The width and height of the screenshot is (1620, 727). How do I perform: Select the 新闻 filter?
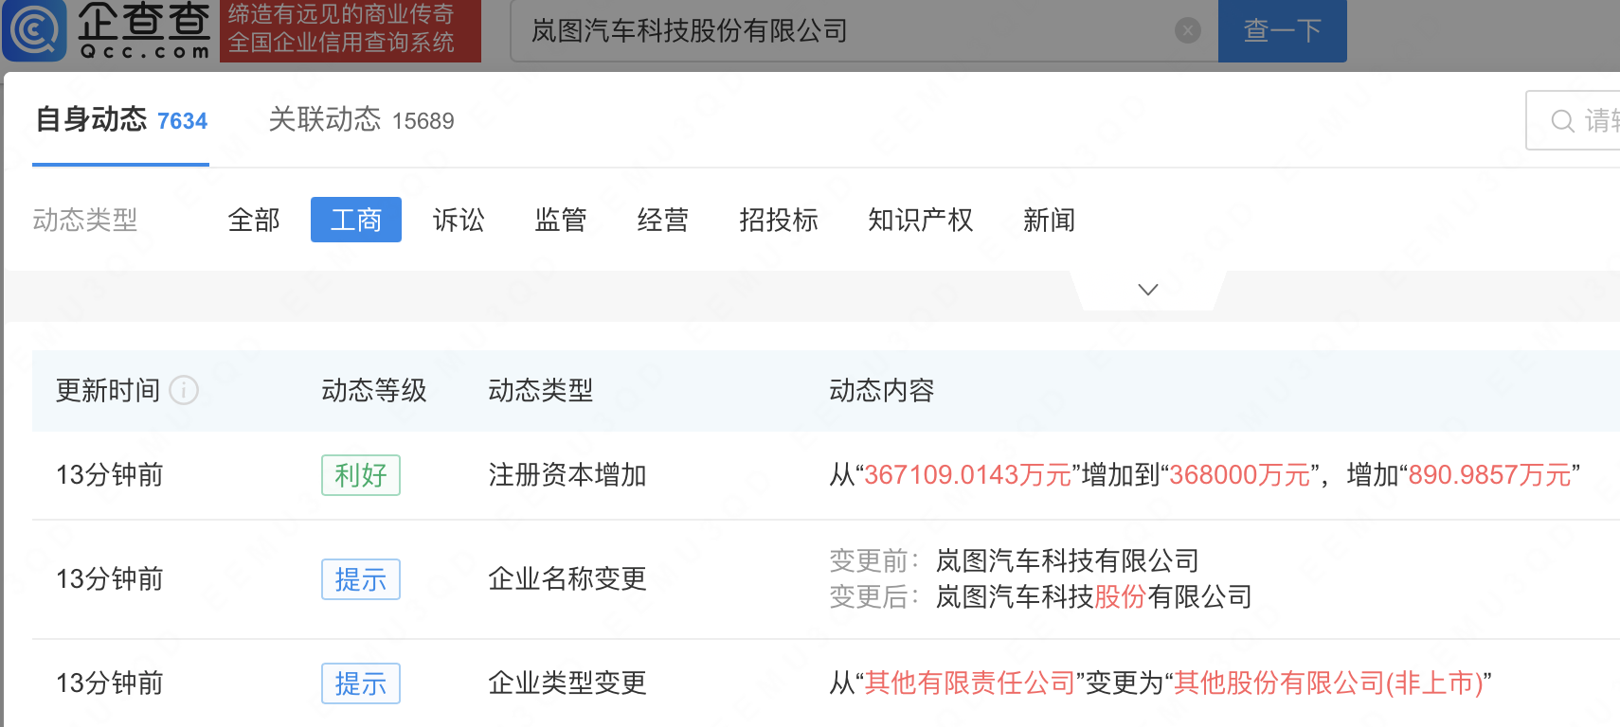pyautogui.click(x=1049, y=220)
